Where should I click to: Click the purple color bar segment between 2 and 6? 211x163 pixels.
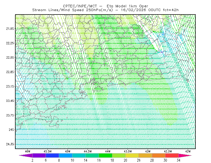(x=39, y=155)
